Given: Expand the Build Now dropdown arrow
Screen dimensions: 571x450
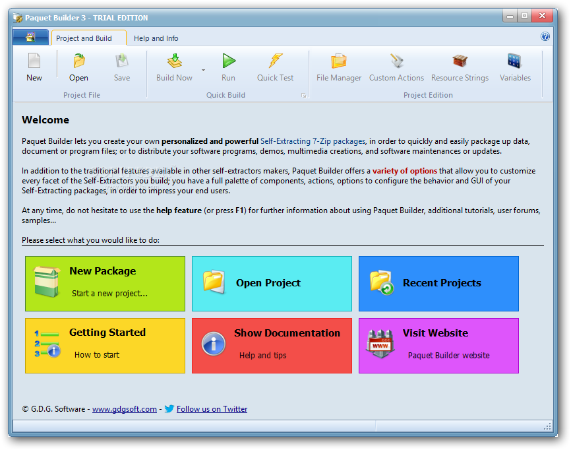Looking at the screenshot, I should tap(203, 70).
